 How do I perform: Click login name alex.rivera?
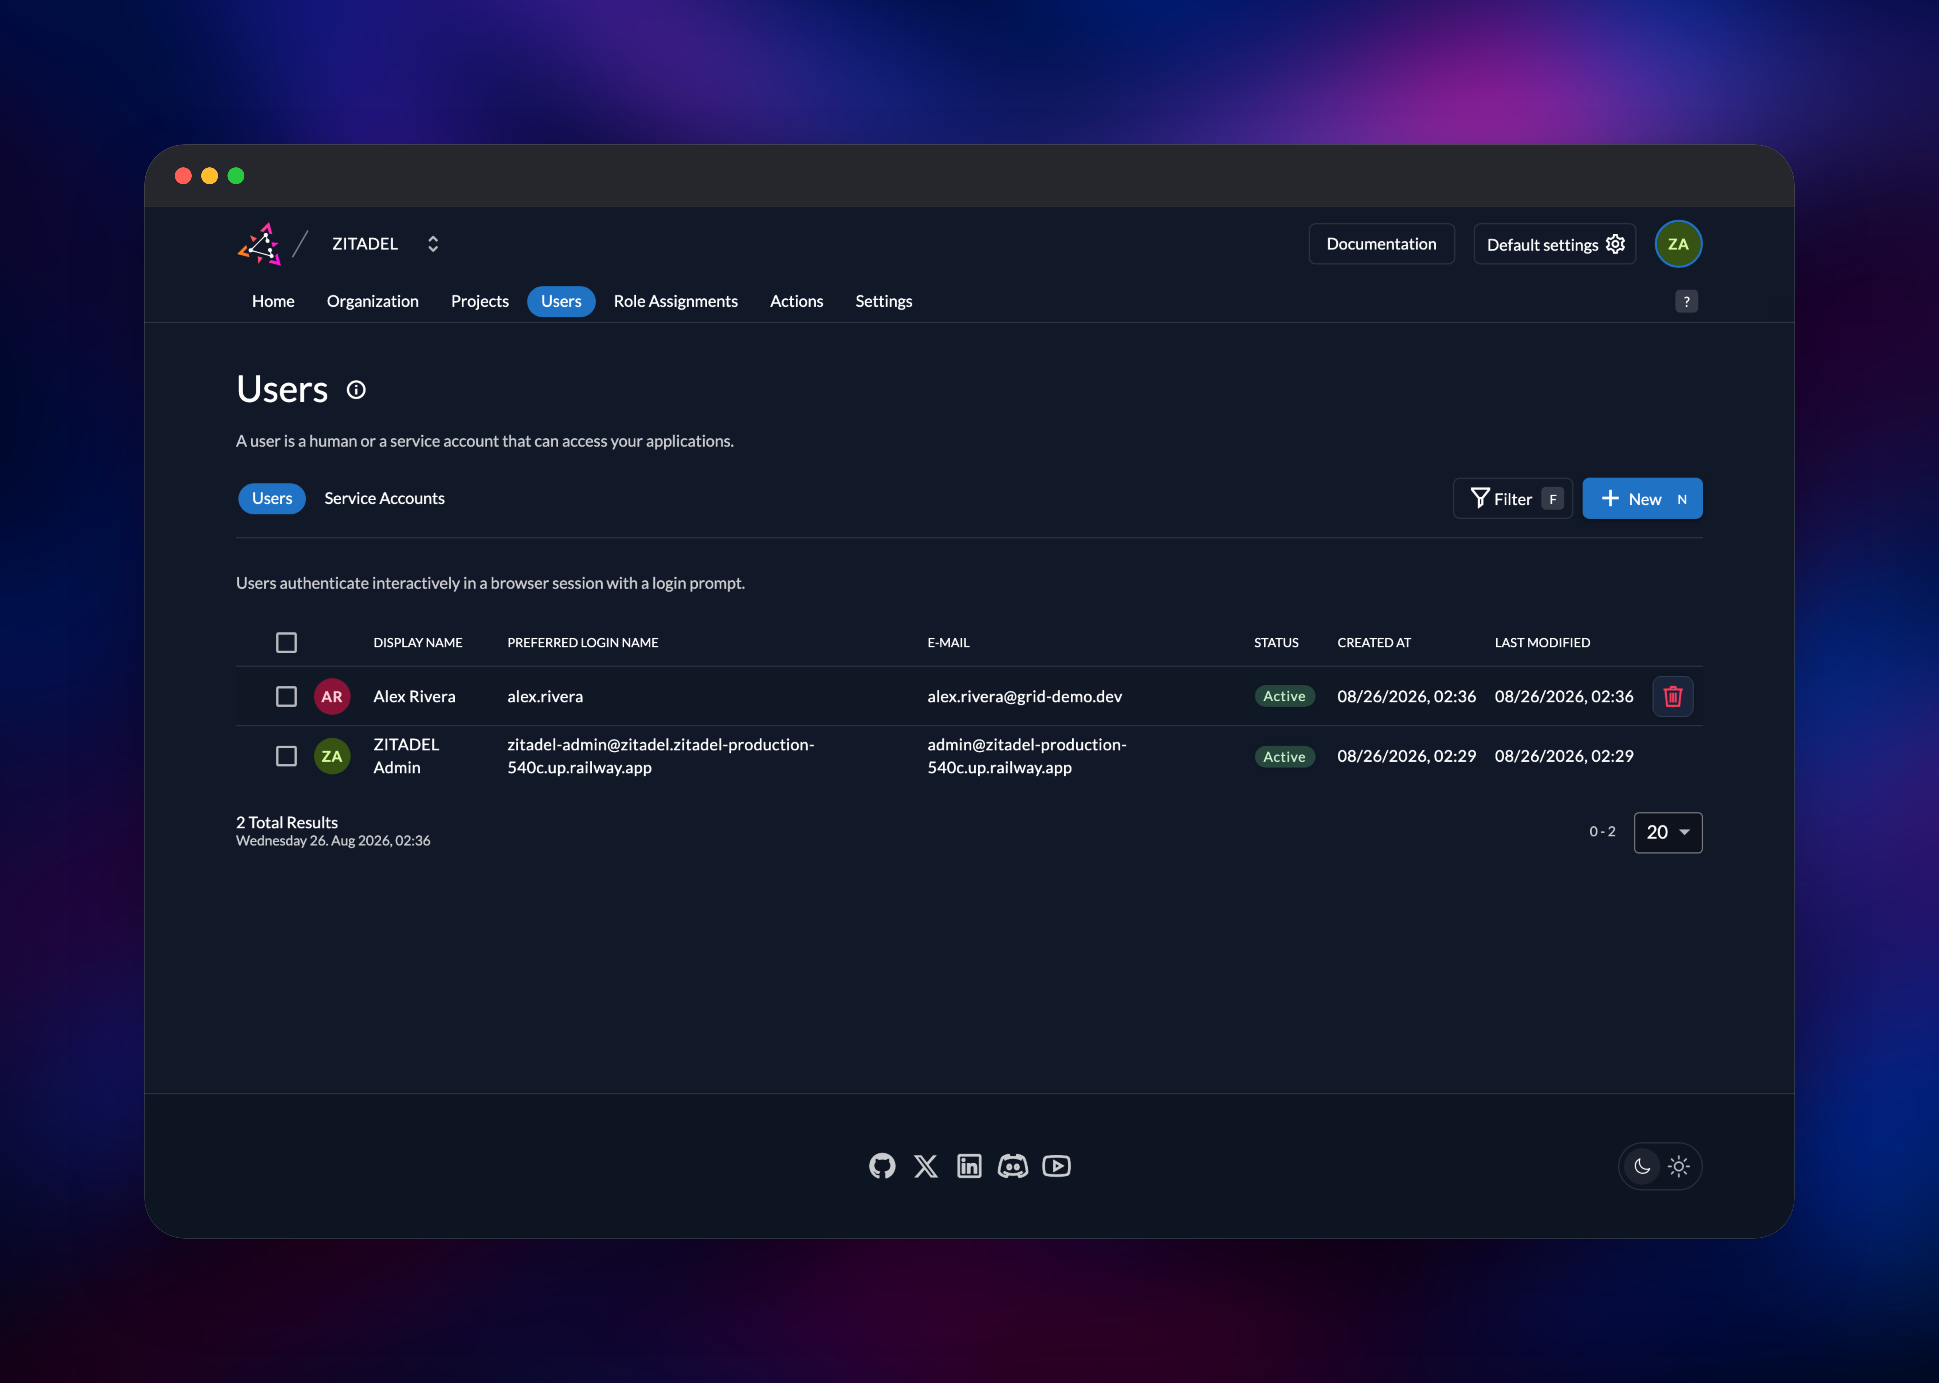(x=545, y=697)
